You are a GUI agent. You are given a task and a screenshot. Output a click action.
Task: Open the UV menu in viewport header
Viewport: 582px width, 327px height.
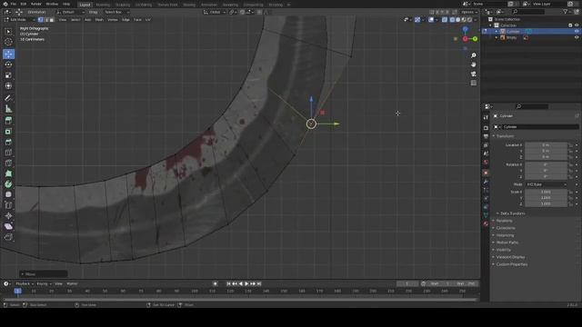point(147,20)
